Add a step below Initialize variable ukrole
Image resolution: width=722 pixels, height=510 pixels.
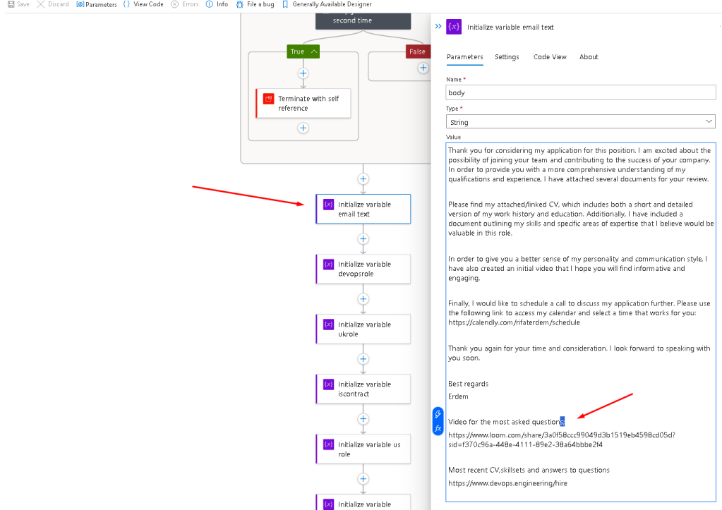click(363, 359)
